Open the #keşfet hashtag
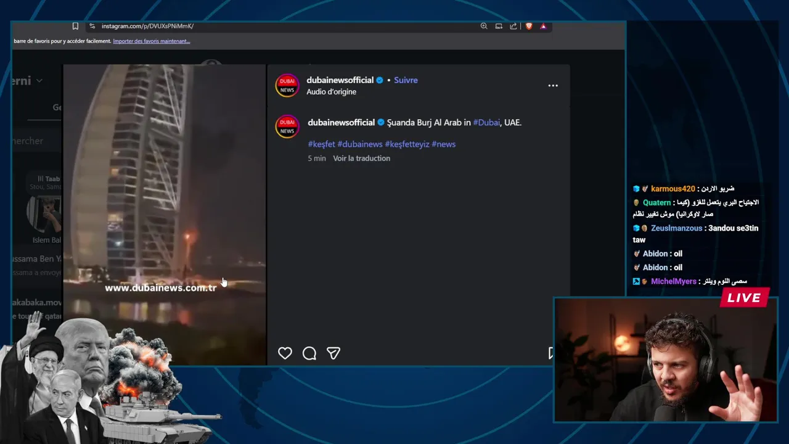 click(321, 144)
